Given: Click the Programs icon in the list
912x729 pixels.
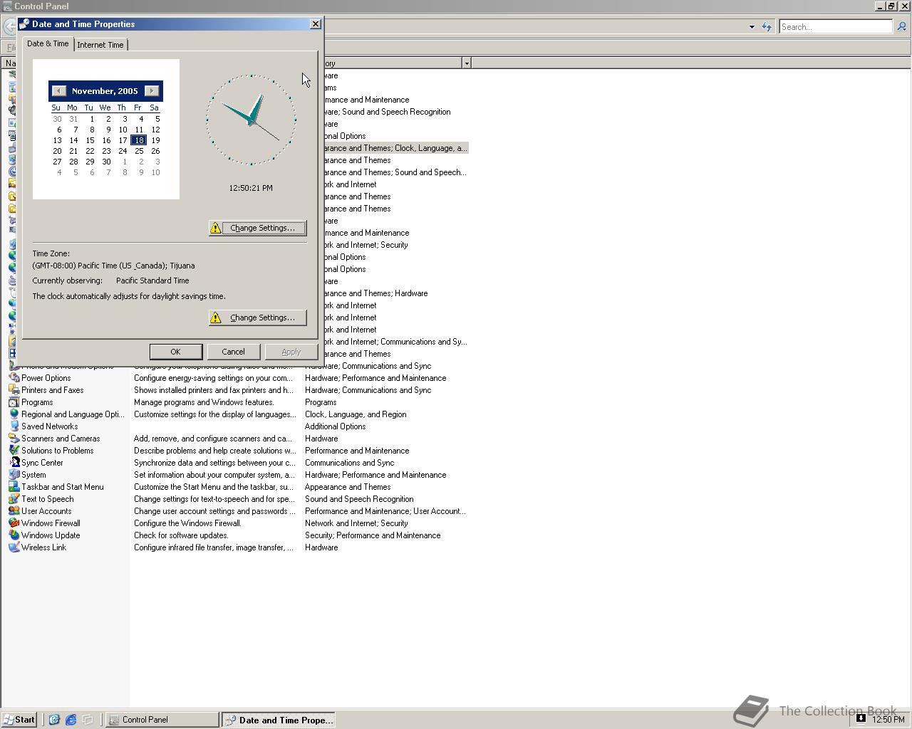Looking at the screenshot, I should point(14,402).
